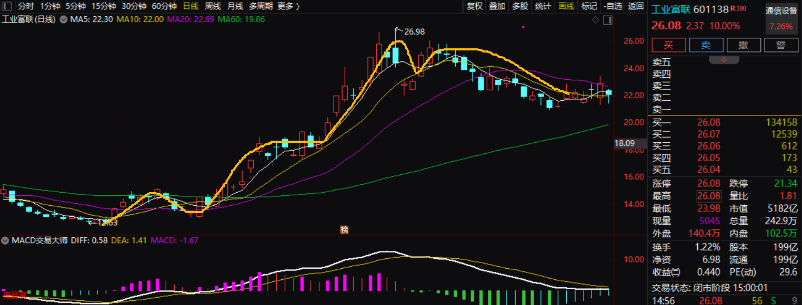Select the 5分钟 period tab
802x305 pixels.
point(76,6)
